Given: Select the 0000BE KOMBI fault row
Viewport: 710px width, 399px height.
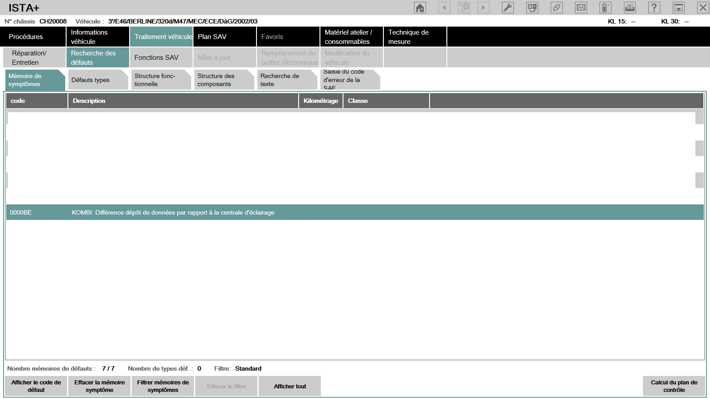Looking at the screenshot, I should [x=355, y=212].
